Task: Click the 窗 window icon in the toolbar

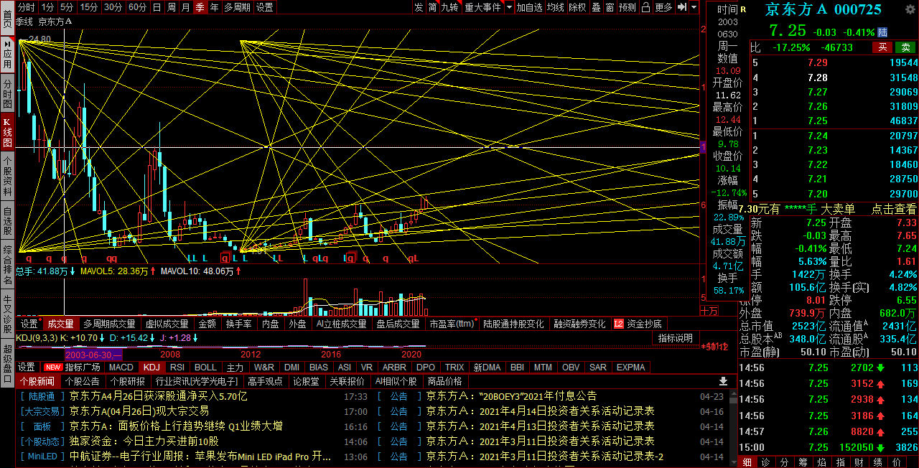Action: click(610, 7)
